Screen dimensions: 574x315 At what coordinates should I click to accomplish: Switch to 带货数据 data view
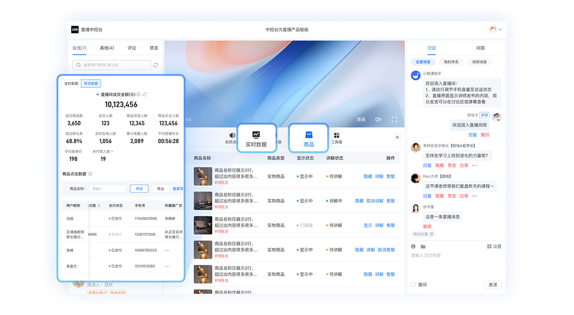click(90, 84)
